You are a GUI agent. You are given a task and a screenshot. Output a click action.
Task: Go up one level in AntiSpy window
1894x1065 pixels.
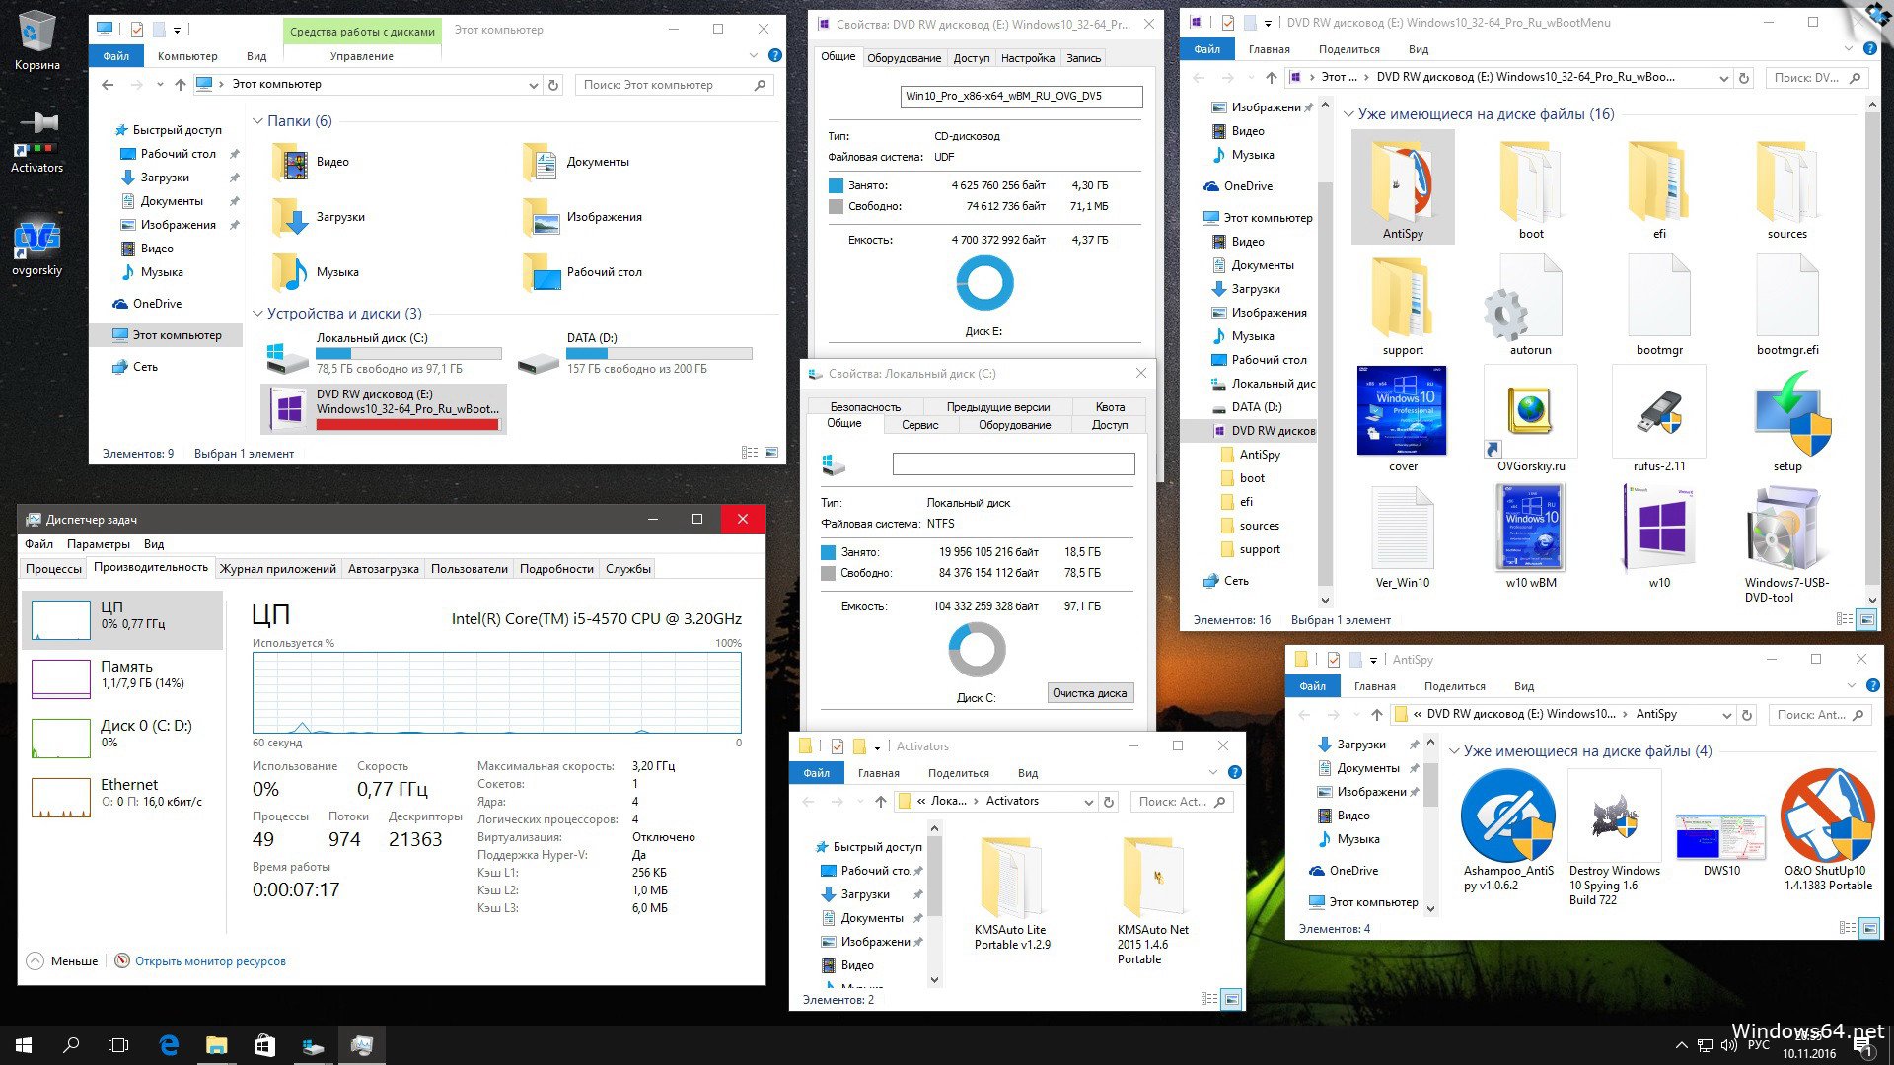[x=1377, y=715]
